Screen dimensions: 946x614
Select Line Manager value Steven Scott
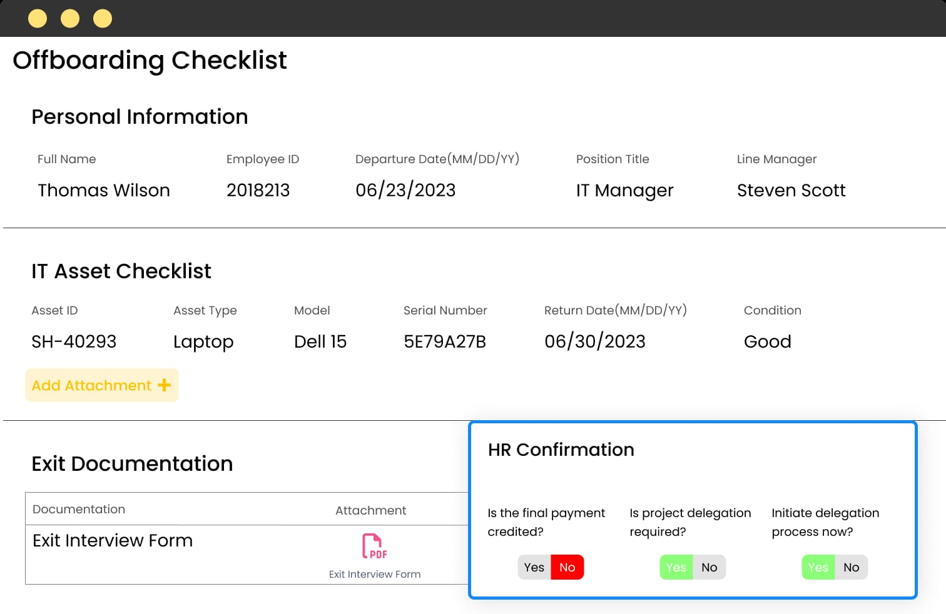click(x=791, y=190)
